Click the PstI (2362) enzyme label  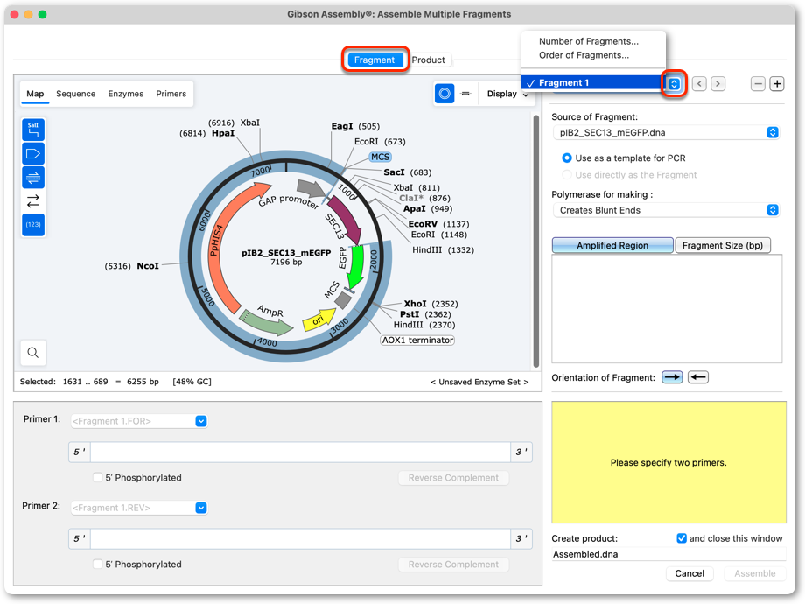pyautogui.click(x=425, y=314)
